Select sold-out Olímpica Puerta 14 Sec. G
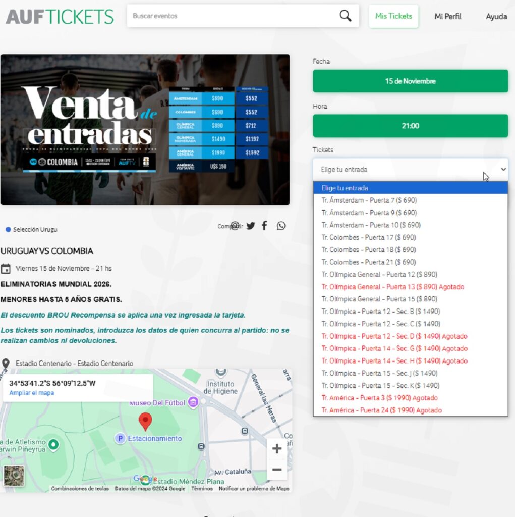The width and height of the screenshot is (515, 517). tap(410, 348)
